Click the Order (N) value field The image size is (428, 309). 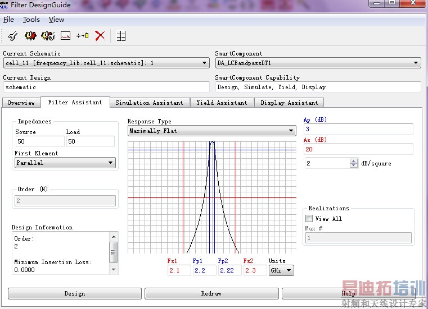point(65,201)
